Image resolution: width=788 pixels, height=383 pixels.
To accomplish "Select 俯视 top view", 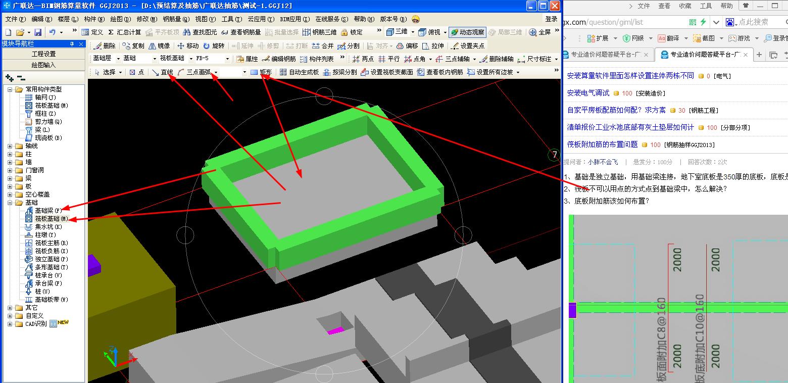I will click(430, 32).
